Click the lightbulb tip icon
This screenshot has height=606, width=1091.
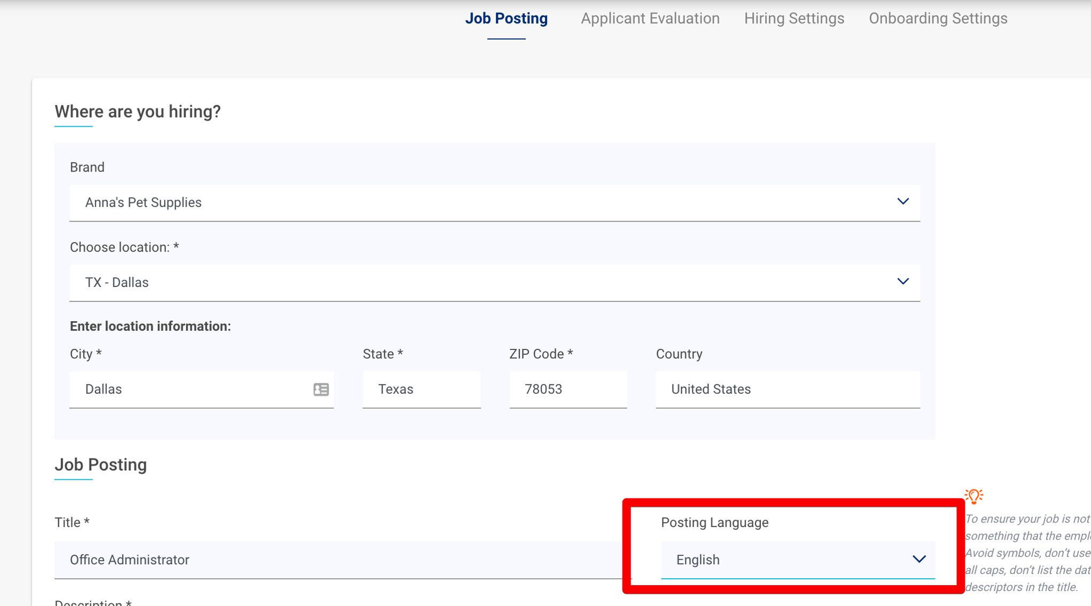click(973, 496)
